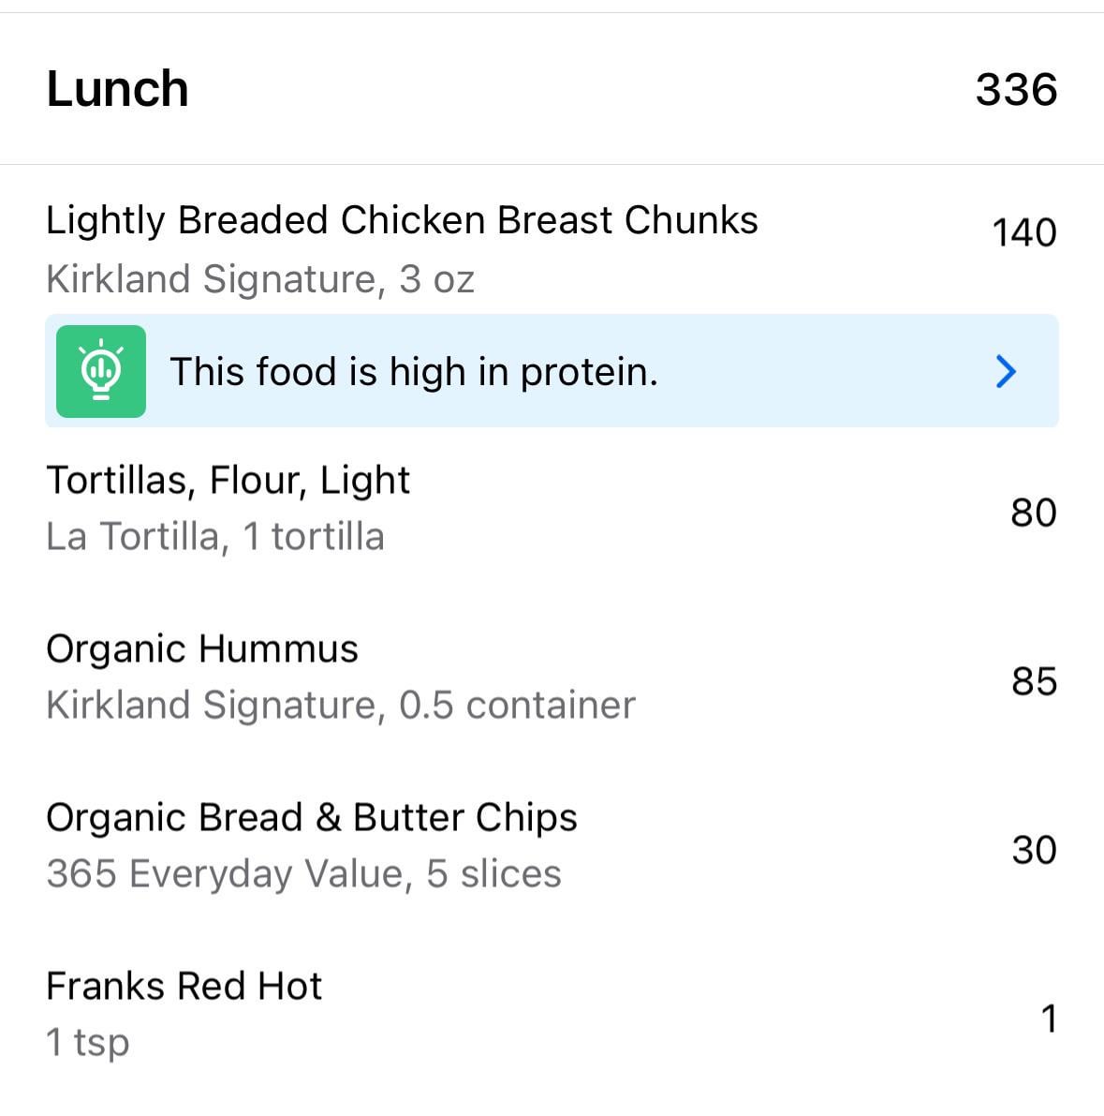Tap the Kirkland Signature, 3 oz serving text

(x=259, y=279)
